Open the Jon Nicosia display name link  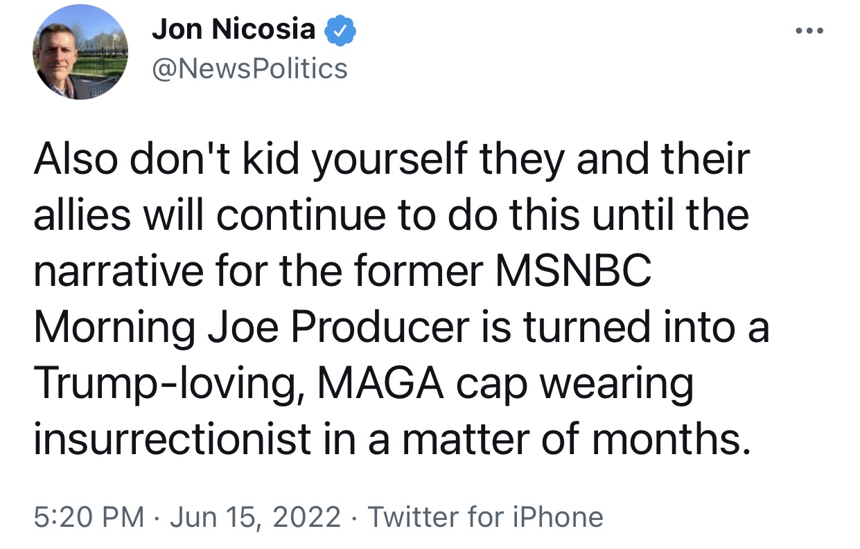point(234,29)
